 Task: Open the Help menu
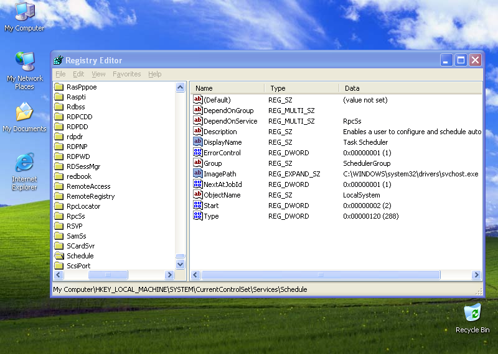(154, 74)
